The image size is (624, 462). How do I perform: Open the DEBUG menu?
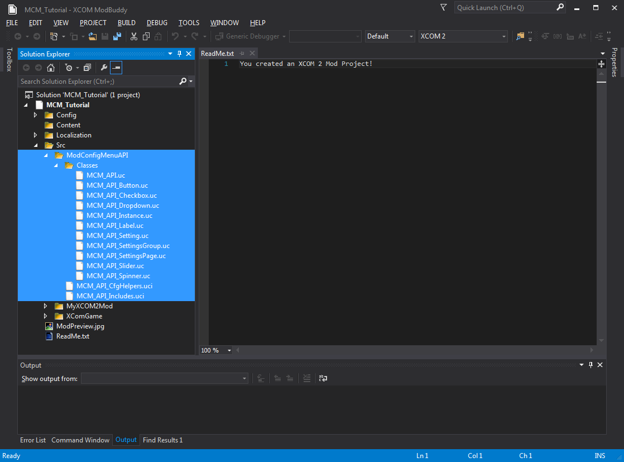(x=157, y=23)
